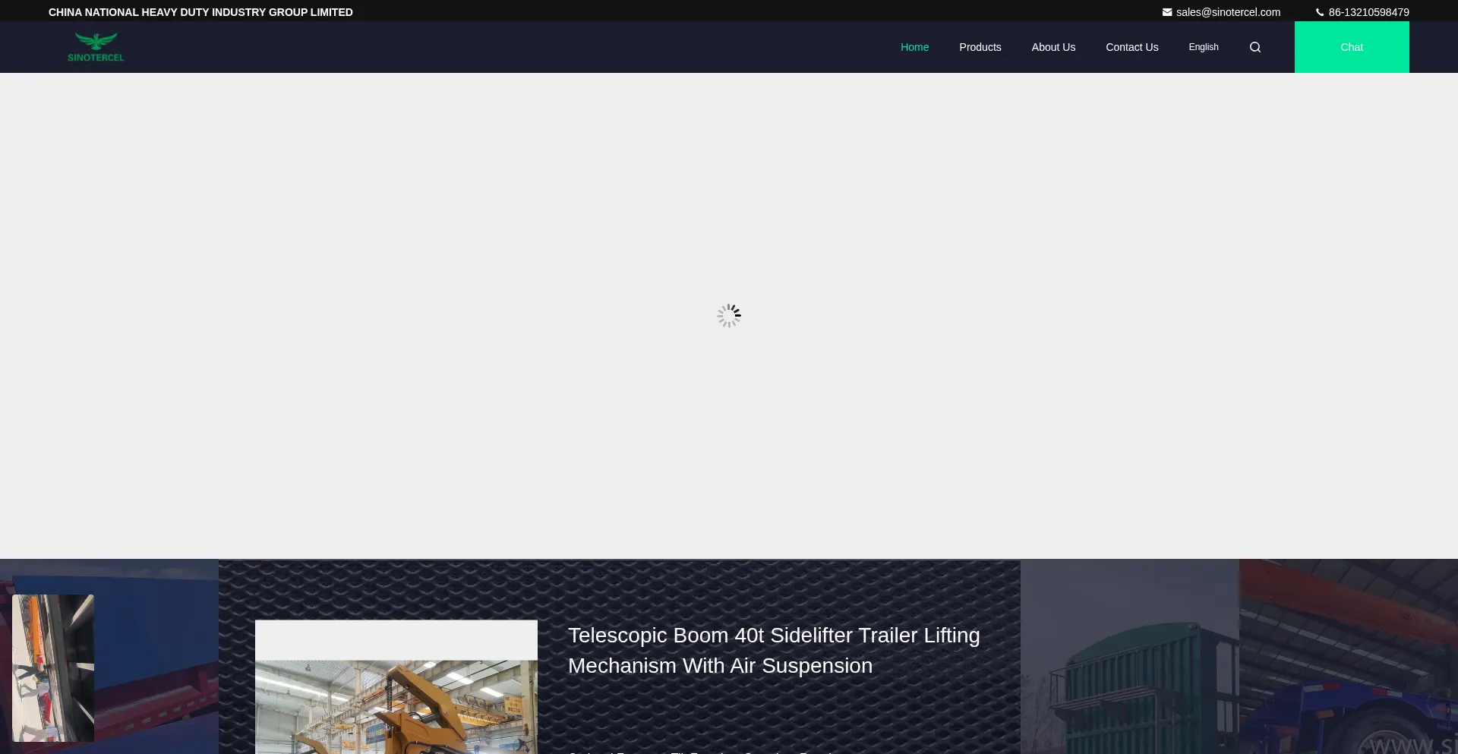Open Telescopic Boom 40t Sidelifter Trailer title
Viewport: 1458px width, 754px height.
[x=773, y=650]
